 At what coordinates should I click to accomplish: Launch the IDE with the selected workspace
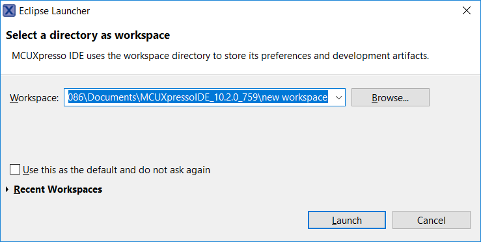pos(347,220)
